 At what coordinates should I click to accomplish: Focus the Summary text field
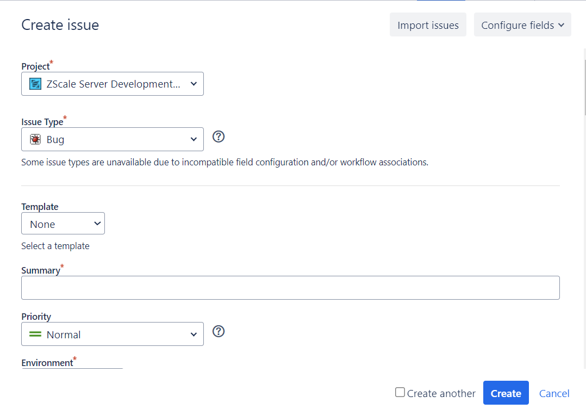(290, 288)
